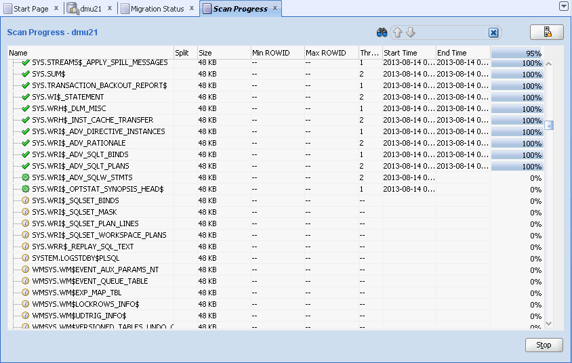Click the overall 95% progress bar header
This screenshot has width=572, height=363.
pyautogui.click(x=517, y=54)
